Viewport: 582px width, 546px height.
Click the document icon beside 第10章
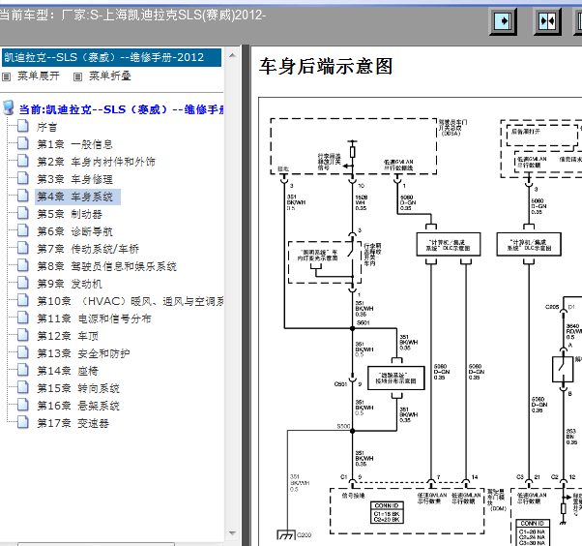point(23,300)
